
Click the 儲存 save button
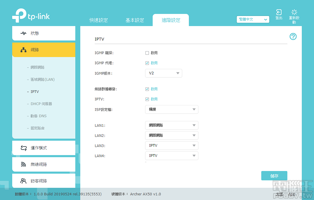(x=274, y=175)
